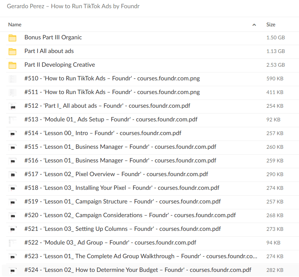Click the PDF icon for file #514

pyautogui.click(x=12, y=134)
